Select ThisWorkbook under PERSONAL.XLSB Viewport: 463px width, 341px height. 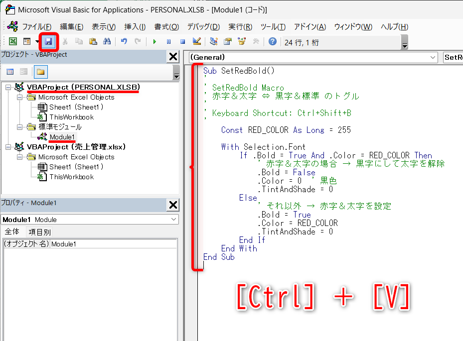click(x=71, y=117)
